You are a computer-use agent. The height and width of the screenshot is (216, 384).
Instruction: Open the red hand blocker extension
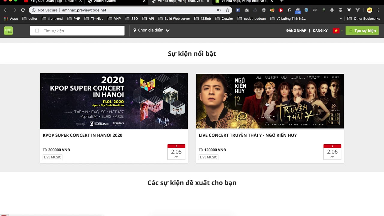[x=281, y=10]
